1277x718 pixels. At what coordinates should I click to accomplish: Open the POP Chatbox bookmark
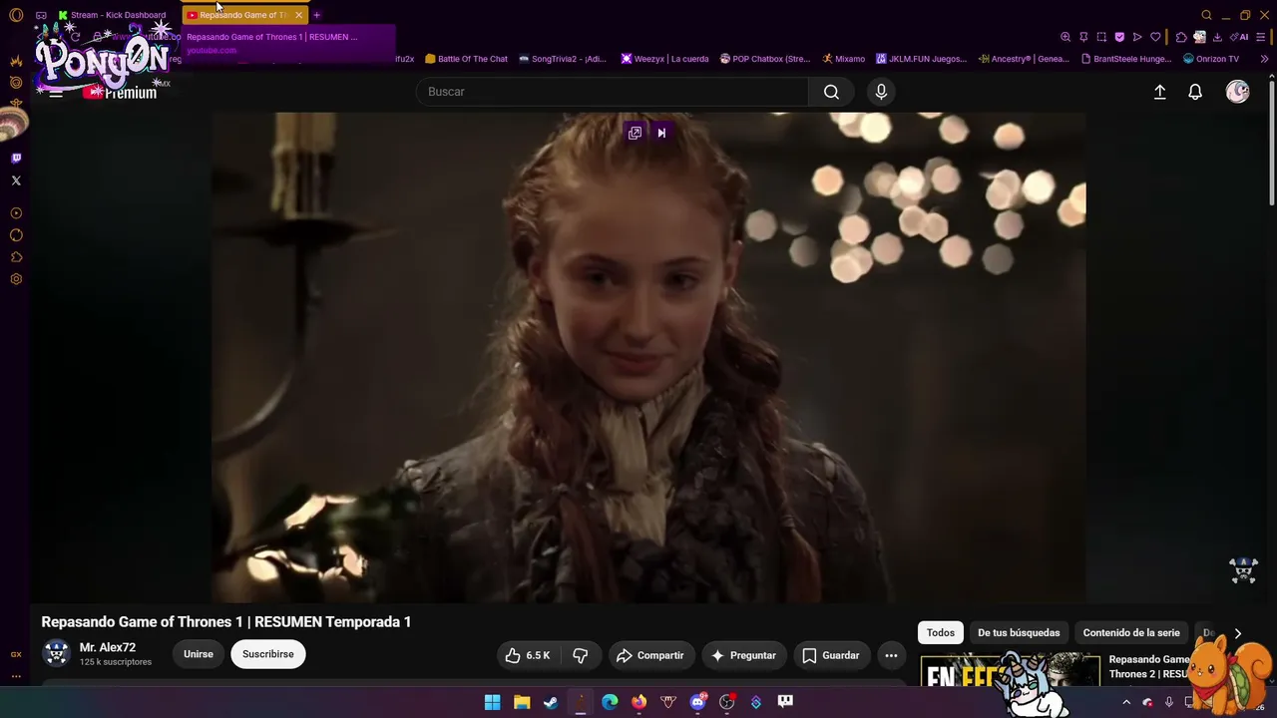point(765,59)
